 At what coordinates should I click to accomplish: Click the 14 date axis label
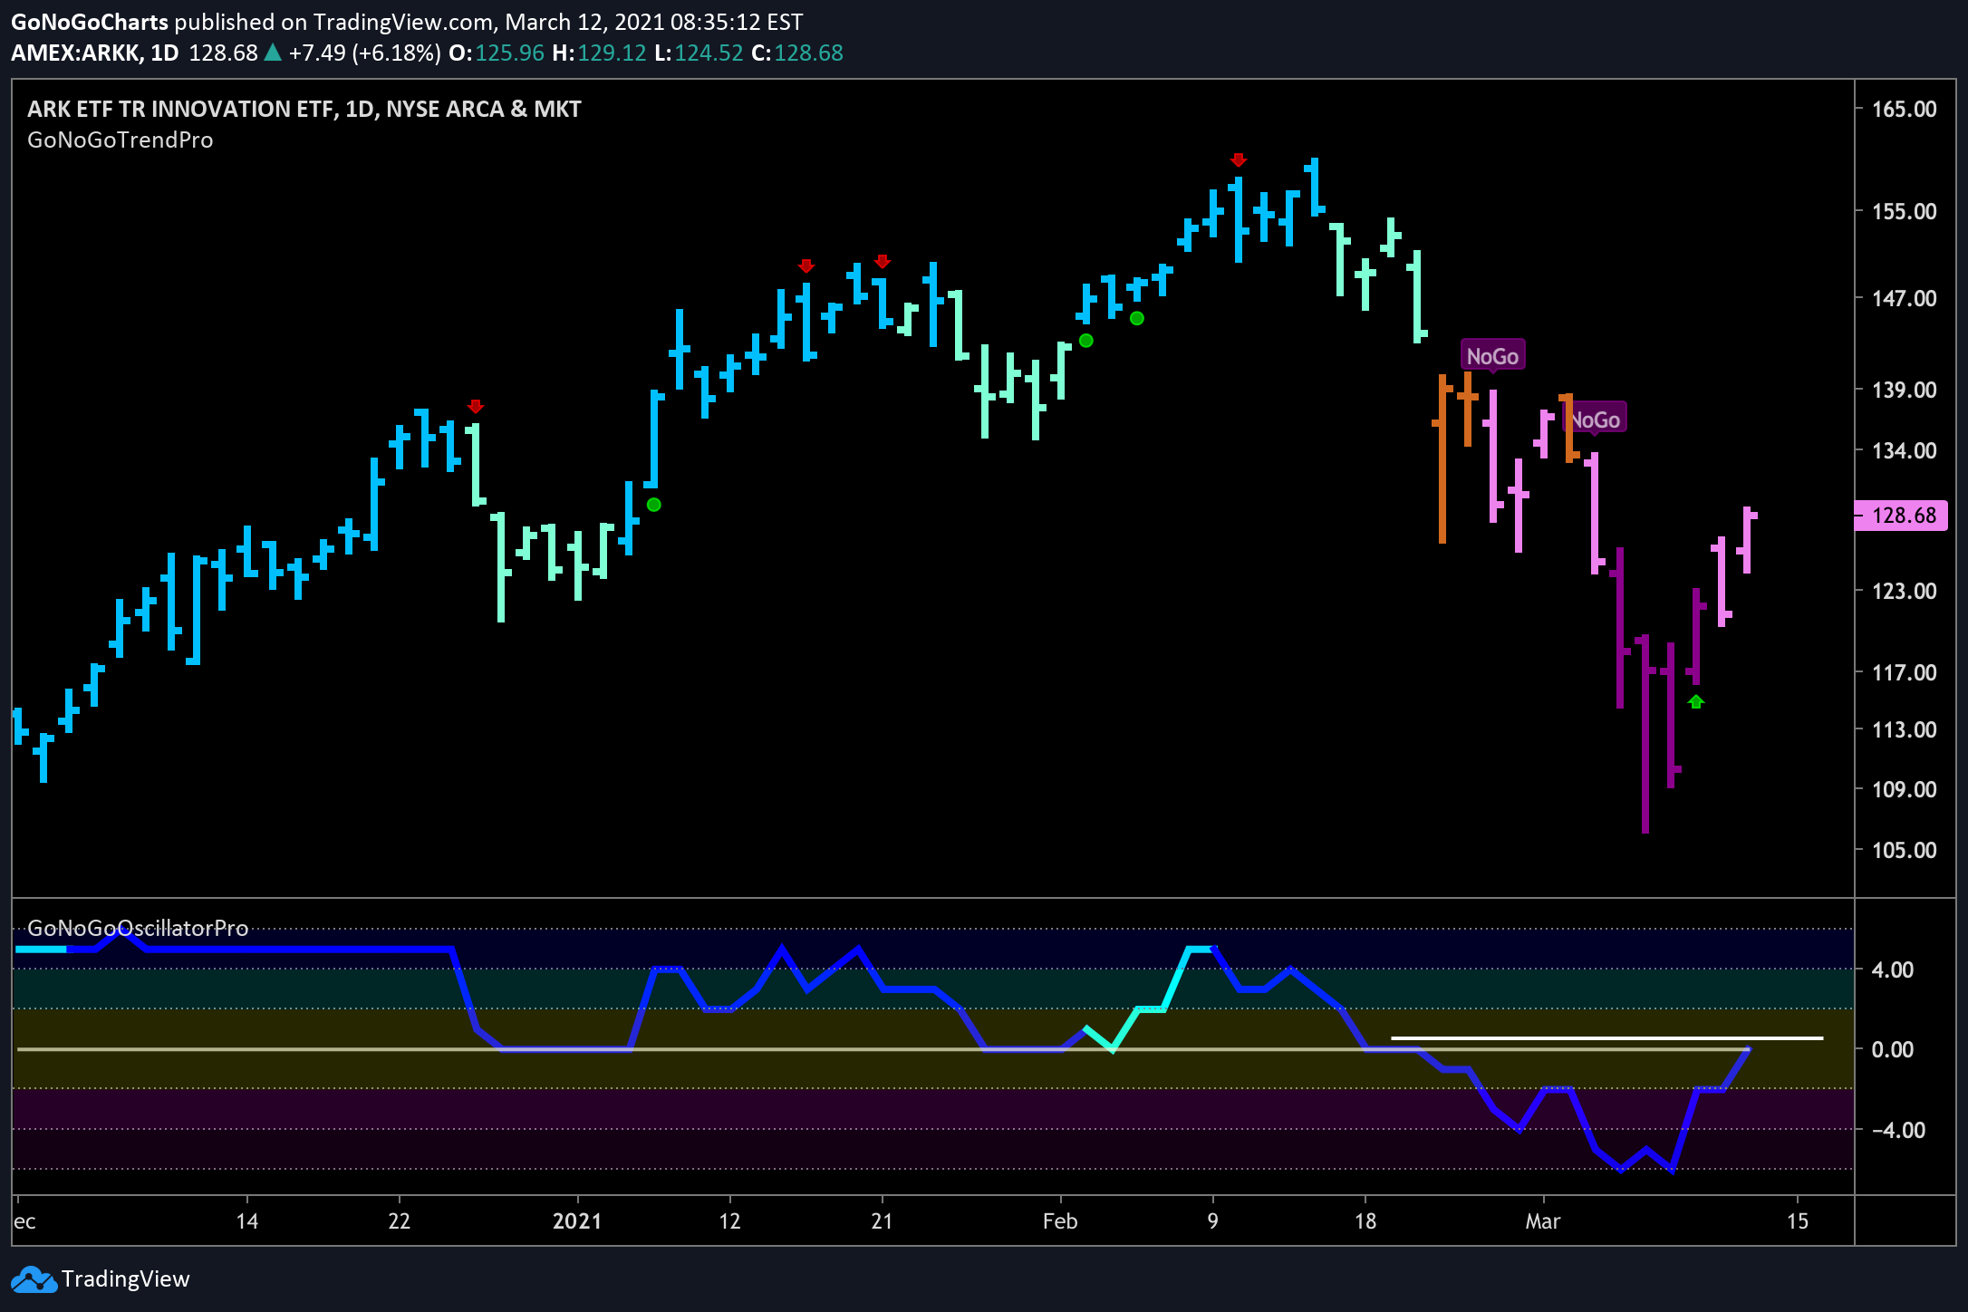pyautogui.click(x=247, y=1221)
